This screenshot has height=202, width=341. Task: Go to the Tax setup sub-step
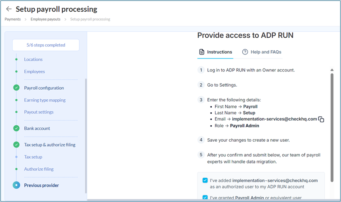33,157
